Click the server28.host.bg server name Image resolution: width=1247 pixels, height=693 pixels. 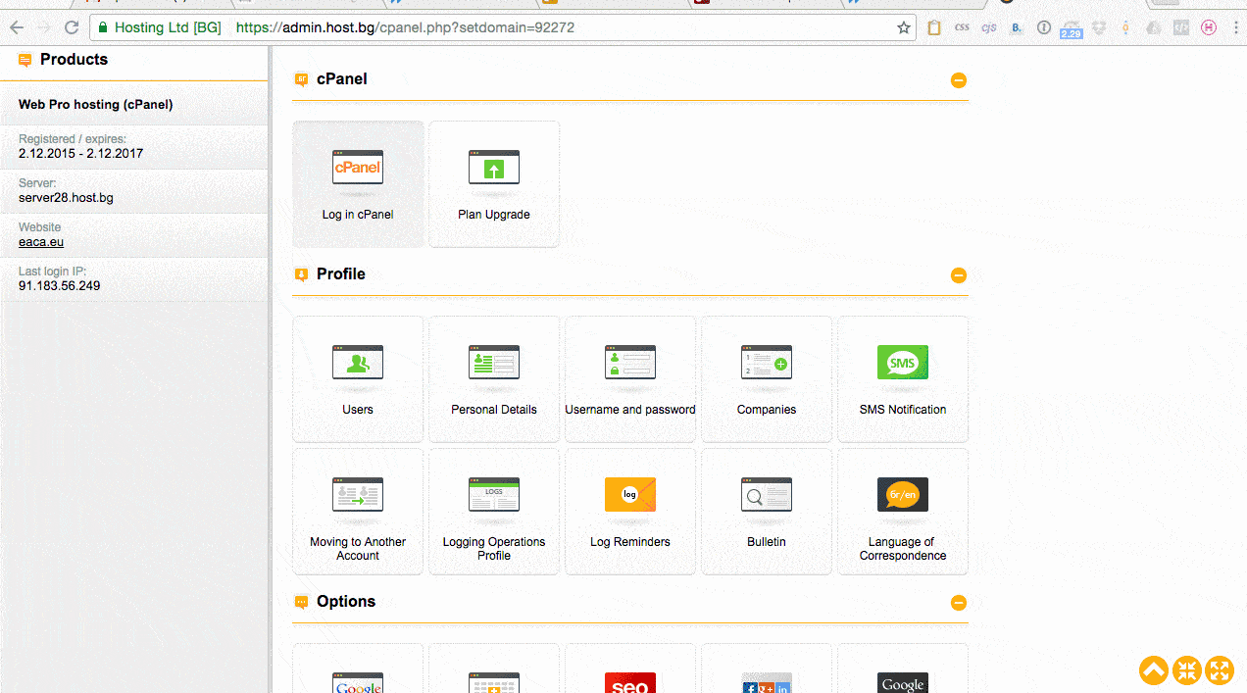tap(66, 197)
